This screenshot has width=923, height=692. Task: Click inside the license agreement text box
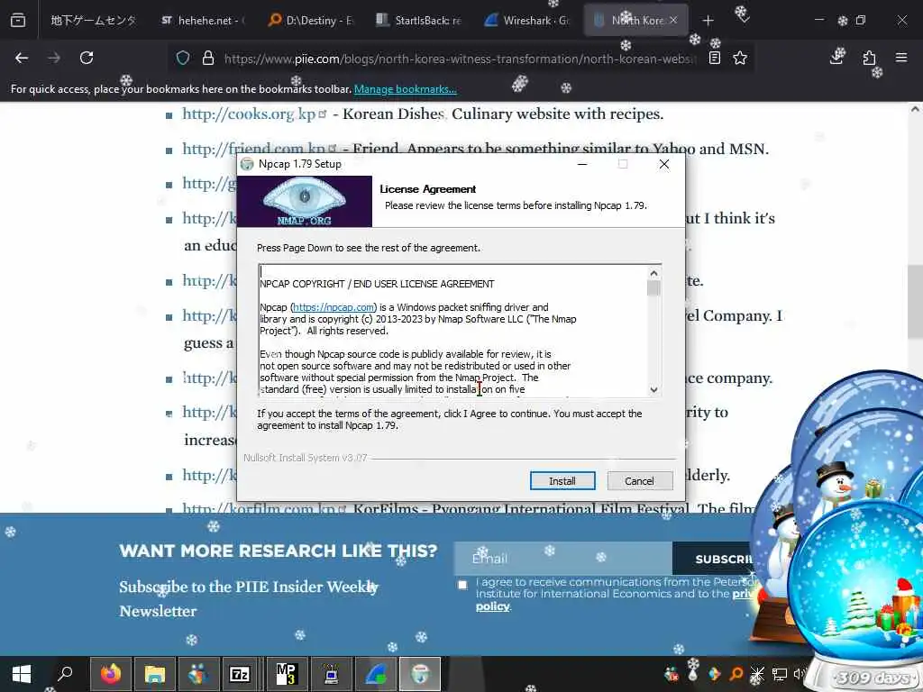point(453,330)
